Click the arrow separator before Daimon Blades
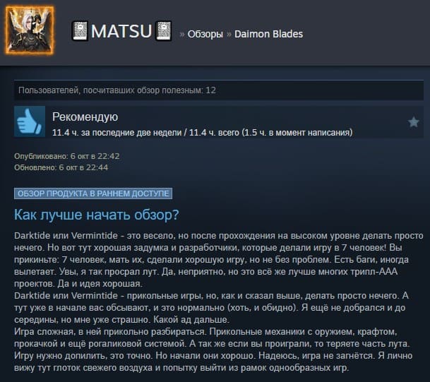Image resolution: width=430 pixels, height=382 pixels. 229,35
